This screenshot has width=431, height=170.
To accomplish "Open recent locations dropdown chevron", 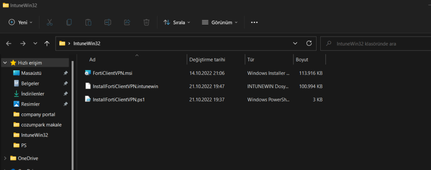I will click(x=35, y=43).
